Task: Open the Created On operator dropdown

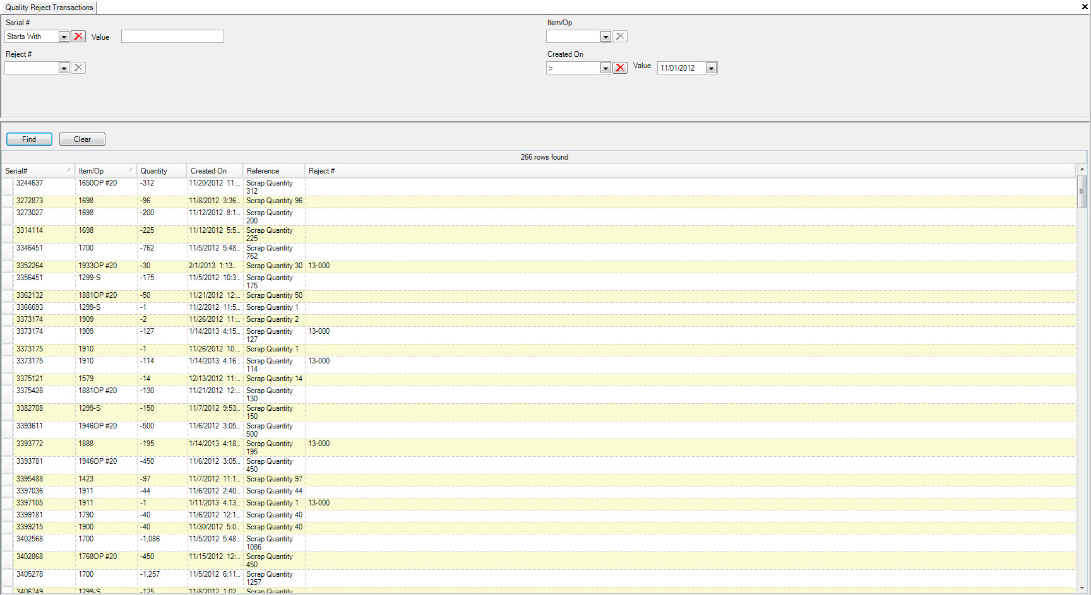Action: (x=605, y=68)
